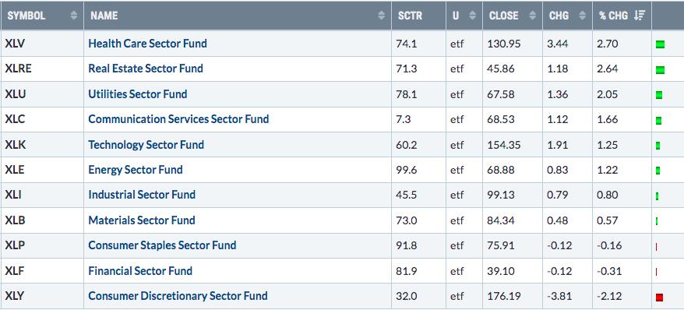Sort by CLOSE using arrow icon
This screenshot has height=310, width=684.
pos(532,16)
